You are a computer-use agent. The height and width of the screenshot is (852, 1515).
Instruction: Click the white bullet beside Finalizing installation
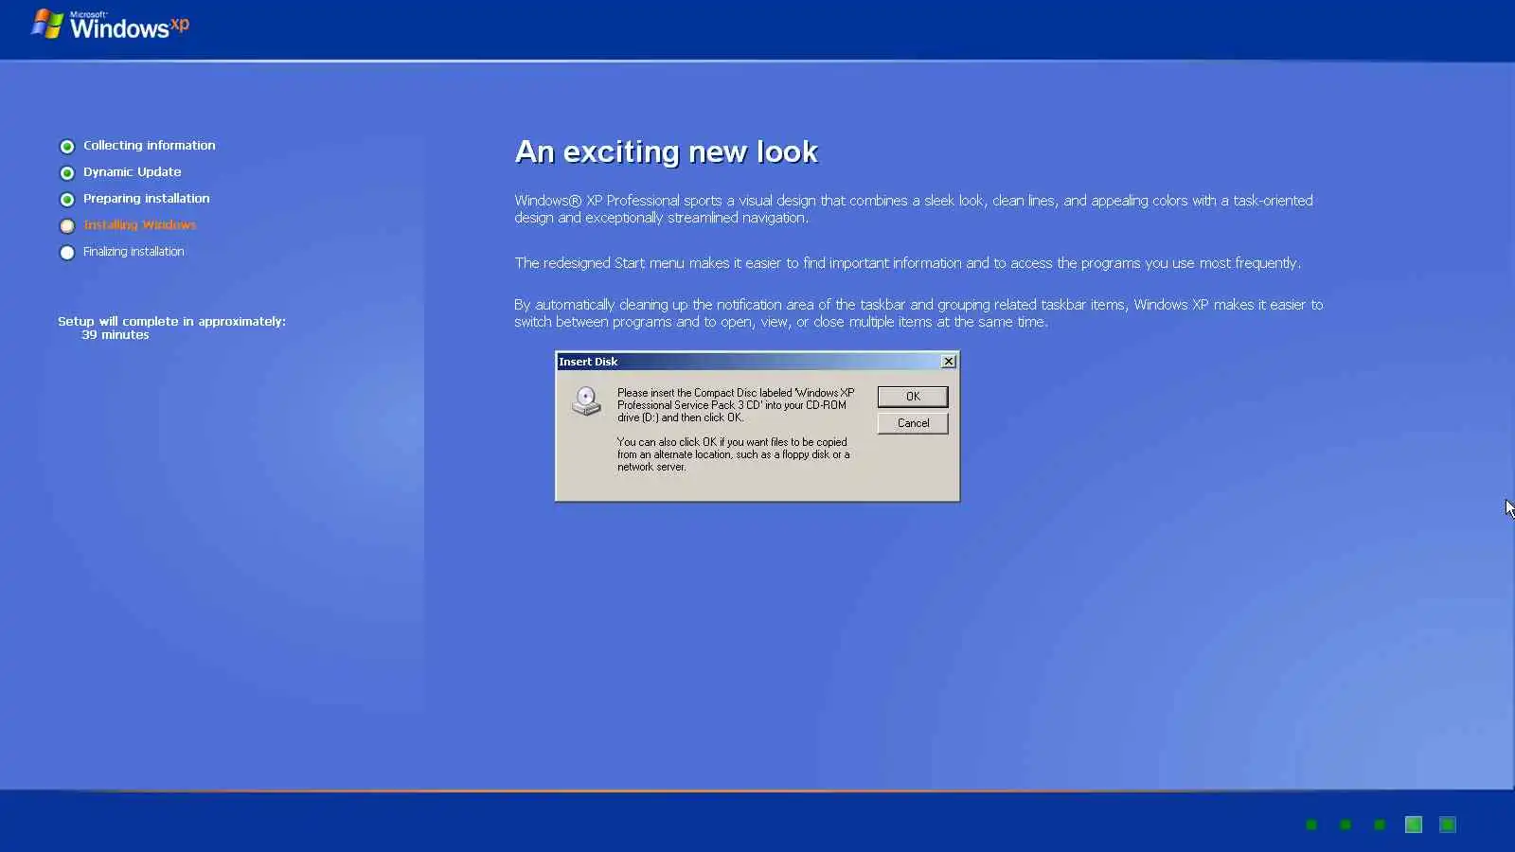click(67, 253)
